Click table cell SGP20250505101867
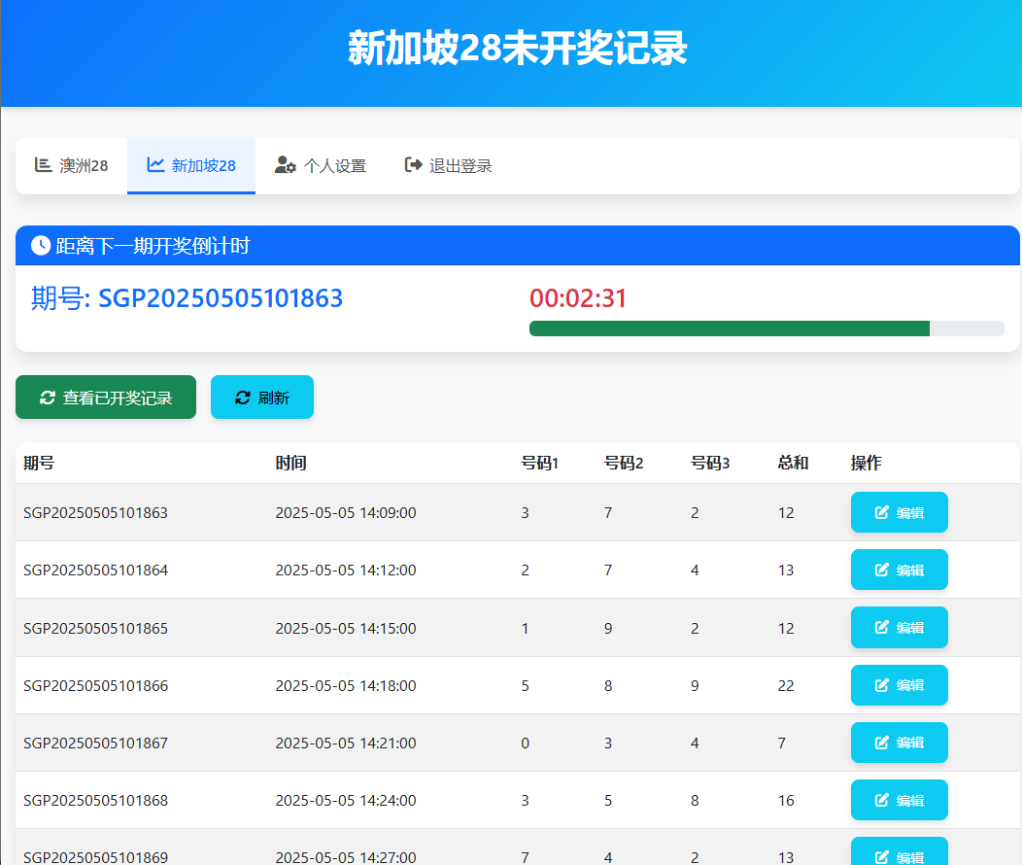This screenshot has height=865, width=1022. click(x=96, y=744)
